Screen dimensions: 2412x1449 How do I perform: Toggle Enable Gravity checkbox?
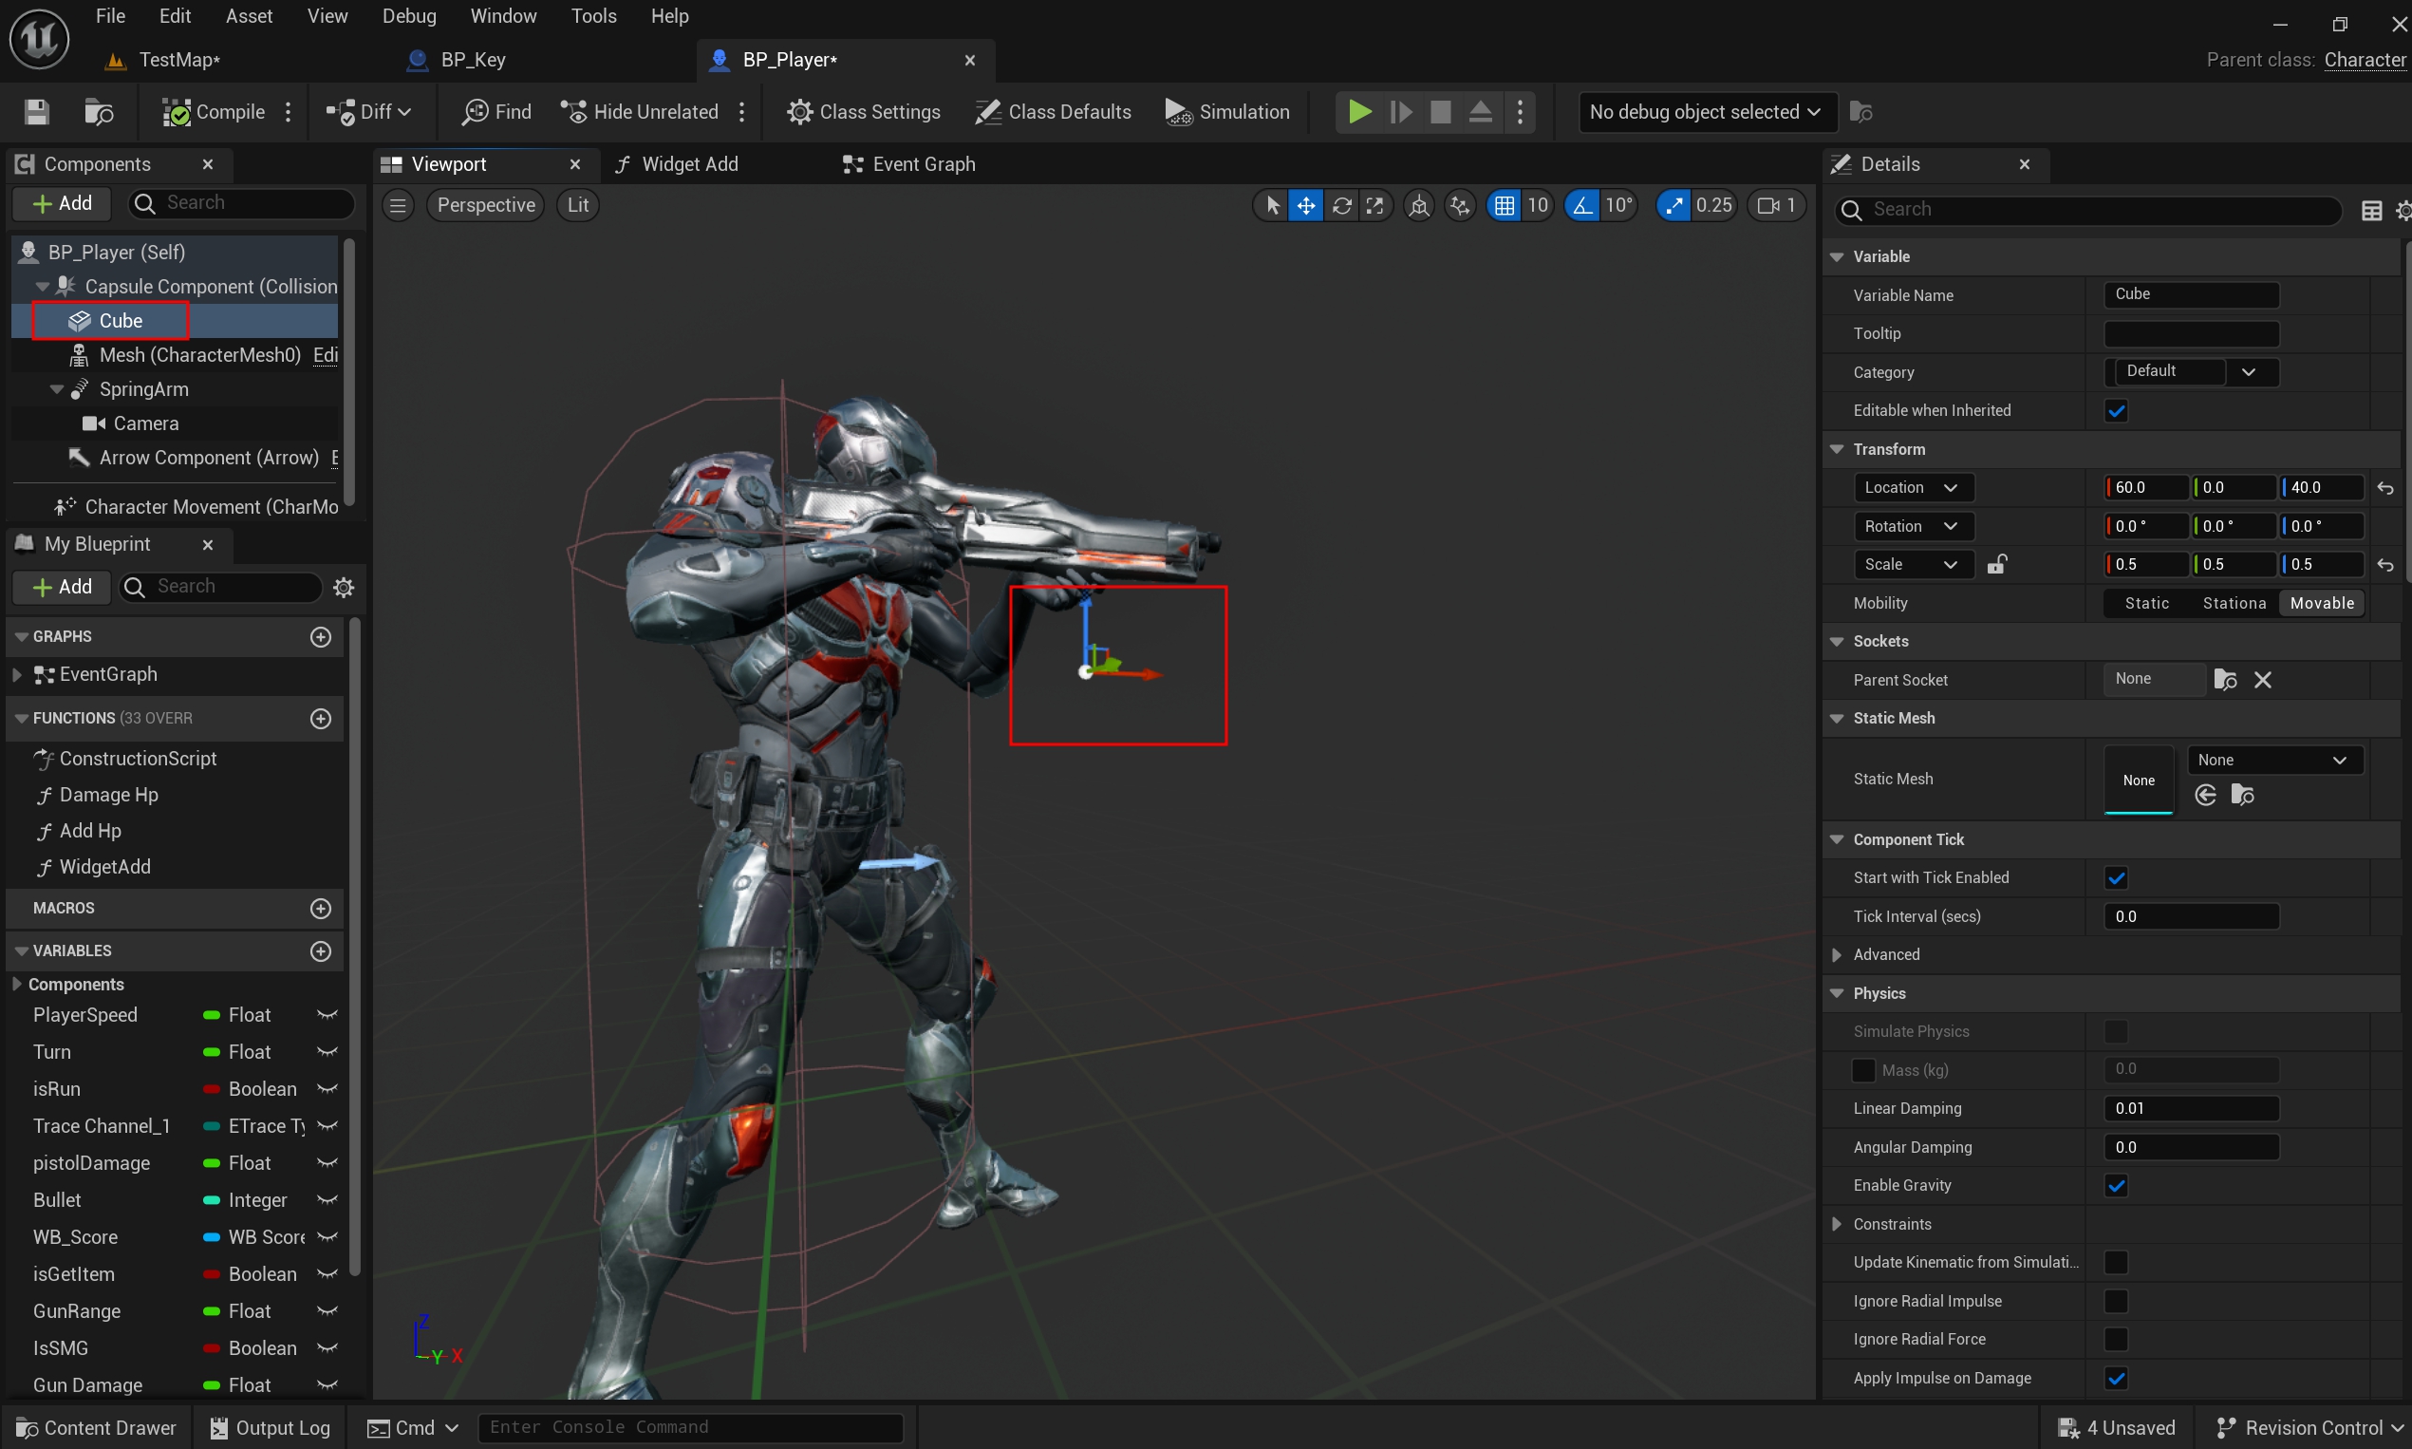[x=2115, y=1185]
